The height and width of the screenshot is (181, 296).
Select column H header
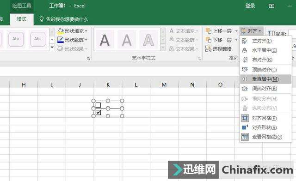pos(24,84)
